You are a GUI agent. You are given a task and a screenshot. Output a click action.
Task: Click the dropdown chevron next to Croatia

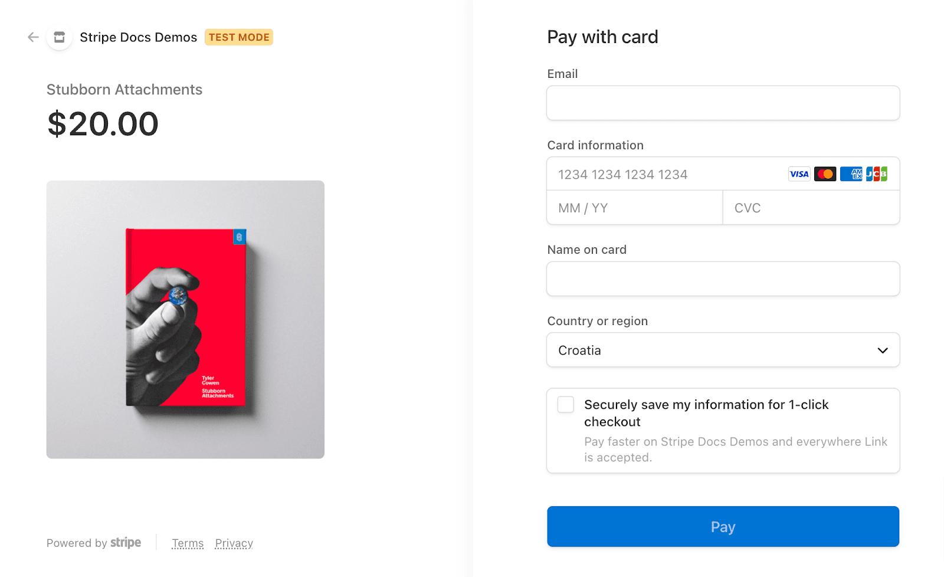click(x=883, y=350)
